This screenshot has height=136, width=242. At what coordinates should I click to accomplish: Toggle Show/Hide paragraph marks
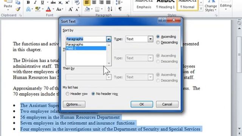coord(120,9)
